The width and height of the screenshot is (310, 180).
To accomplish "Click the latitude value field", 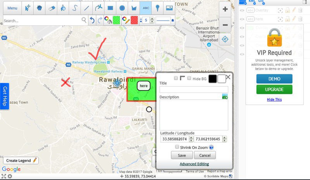I will 175,139.
